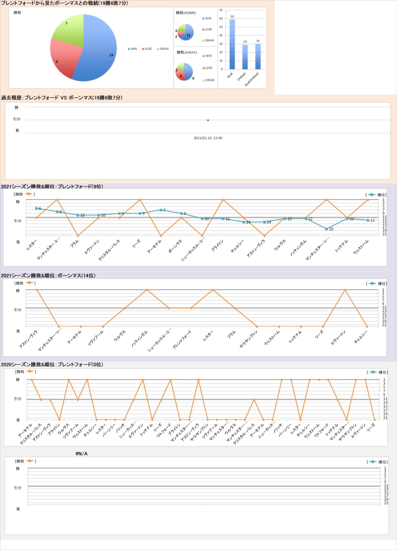Click DRAW swatch in the main 勝敗 pie legend
Screen dimensions: 397x550
click(158, 49)
